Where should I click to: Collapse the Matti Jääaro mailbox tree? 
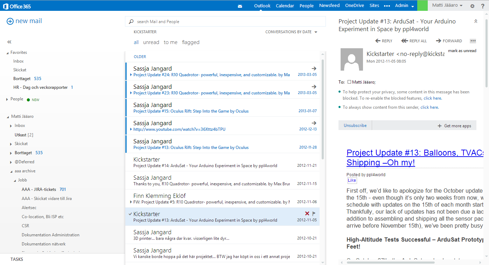8,117
